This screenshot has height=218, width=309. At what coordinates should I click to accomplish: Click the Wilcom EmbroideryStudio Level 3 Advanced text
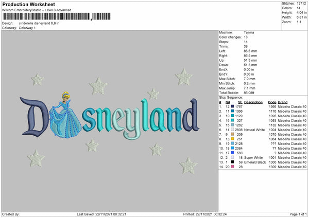(x=37, y=10)
